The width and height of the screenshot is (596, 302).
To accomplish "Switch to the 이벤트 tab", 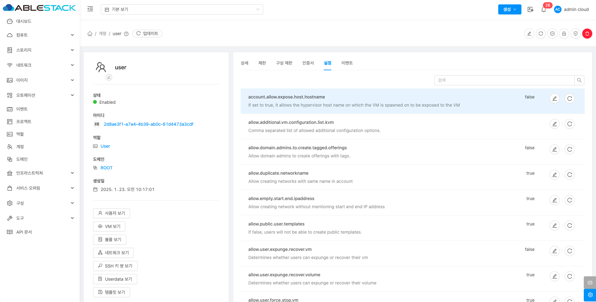I will [x=347, y=63].
